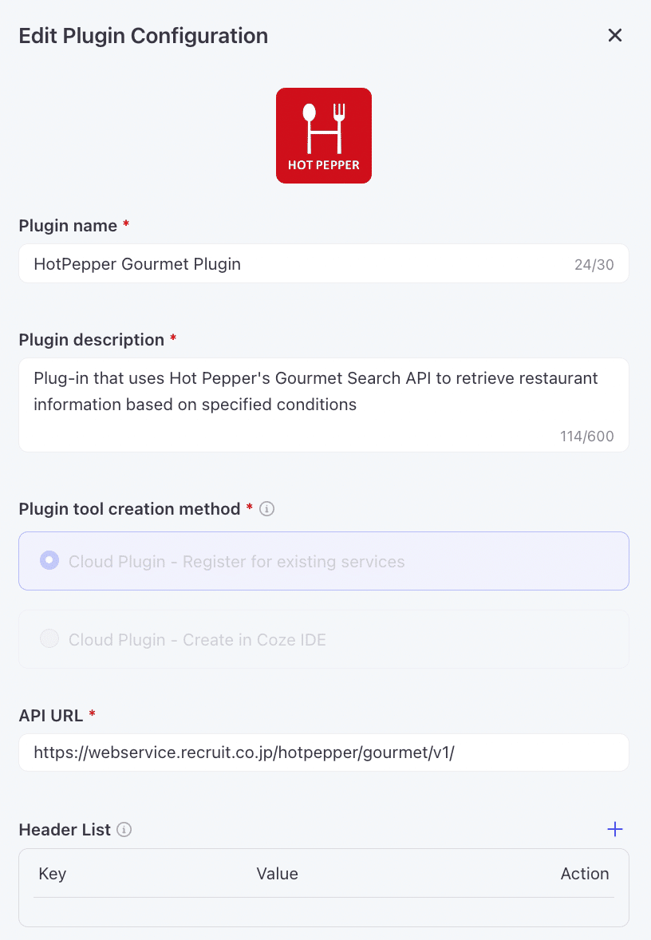Click the Value column header
The height and width of the screenshot is (940, 651).
277,874
